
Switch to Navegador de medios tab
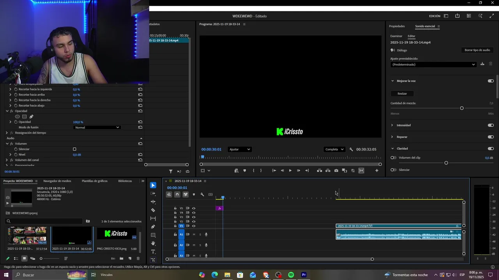(57, 181)
